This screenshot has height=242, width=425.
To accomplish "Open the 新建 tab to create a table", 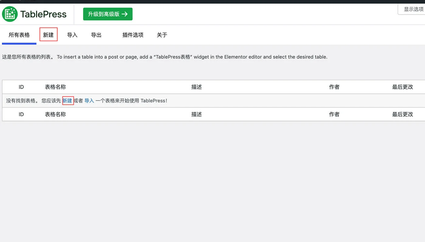I will [x=48, y=35].
